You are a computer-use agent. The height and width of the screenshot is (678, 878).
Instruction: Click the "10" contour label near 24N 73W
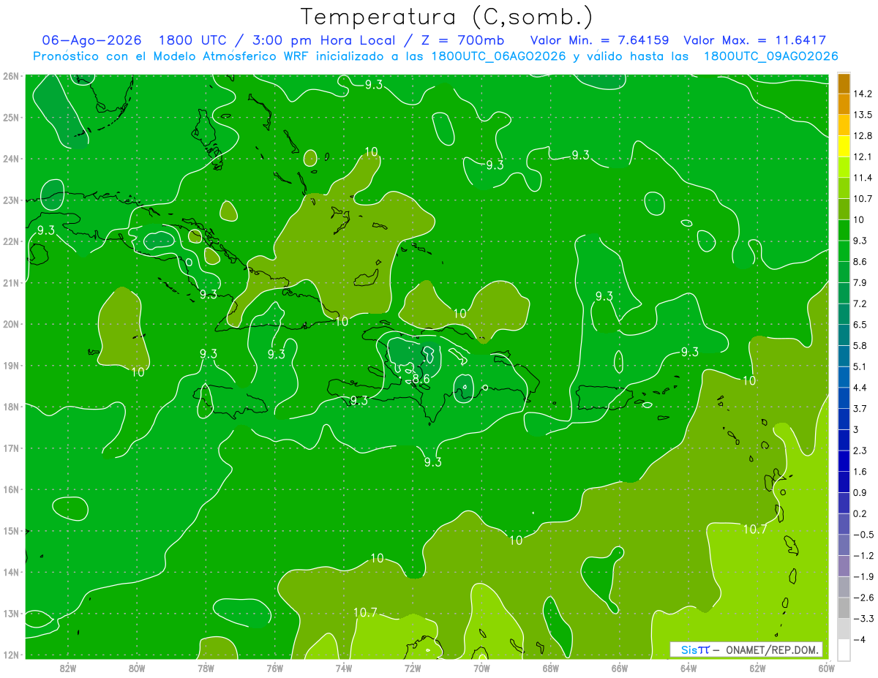pos(371,151)
